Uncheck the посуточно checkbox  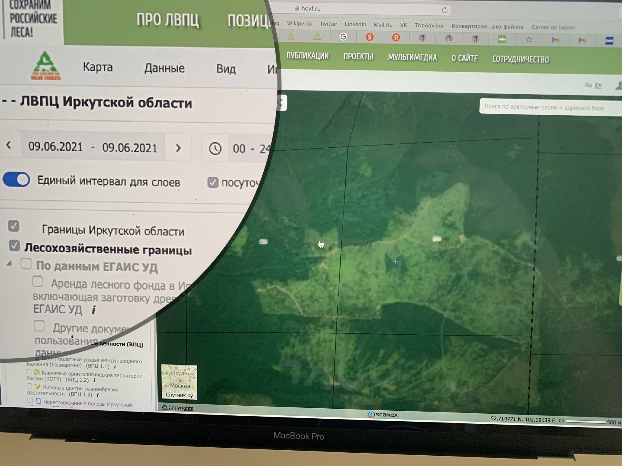pos(213,182)
